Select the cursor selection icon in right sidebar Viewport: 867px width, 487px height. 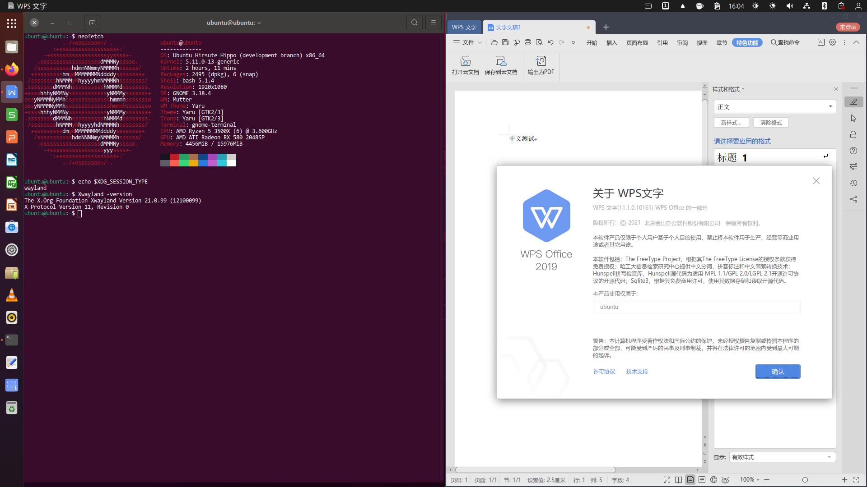853,118
